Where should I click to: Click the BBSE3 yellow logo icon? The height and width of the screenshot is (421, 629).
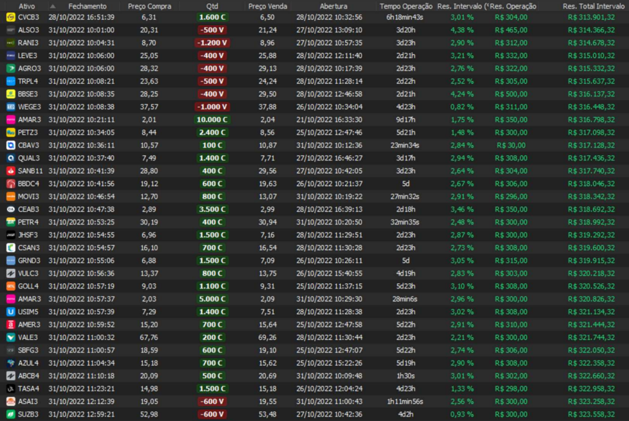tap(11, 94)
